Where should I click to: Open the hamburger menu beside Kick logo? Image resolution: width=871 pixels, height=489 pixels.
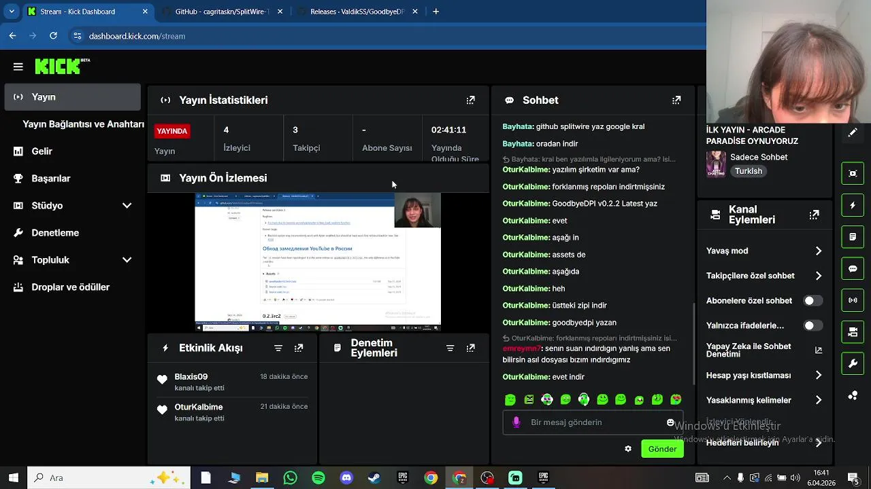tap(18, 67)
